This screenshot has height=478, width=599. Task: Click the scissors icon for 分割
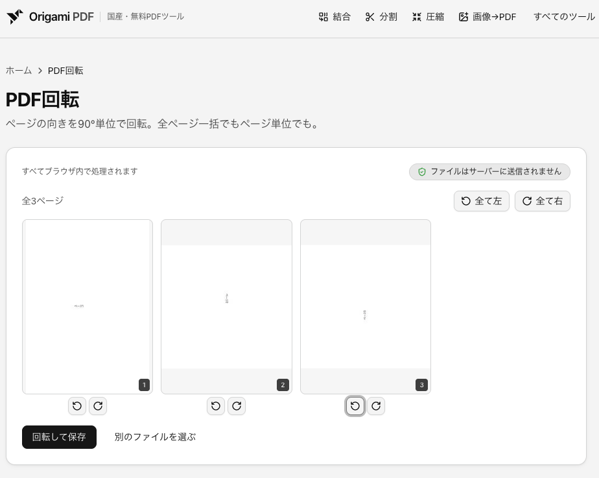point(370,17)
